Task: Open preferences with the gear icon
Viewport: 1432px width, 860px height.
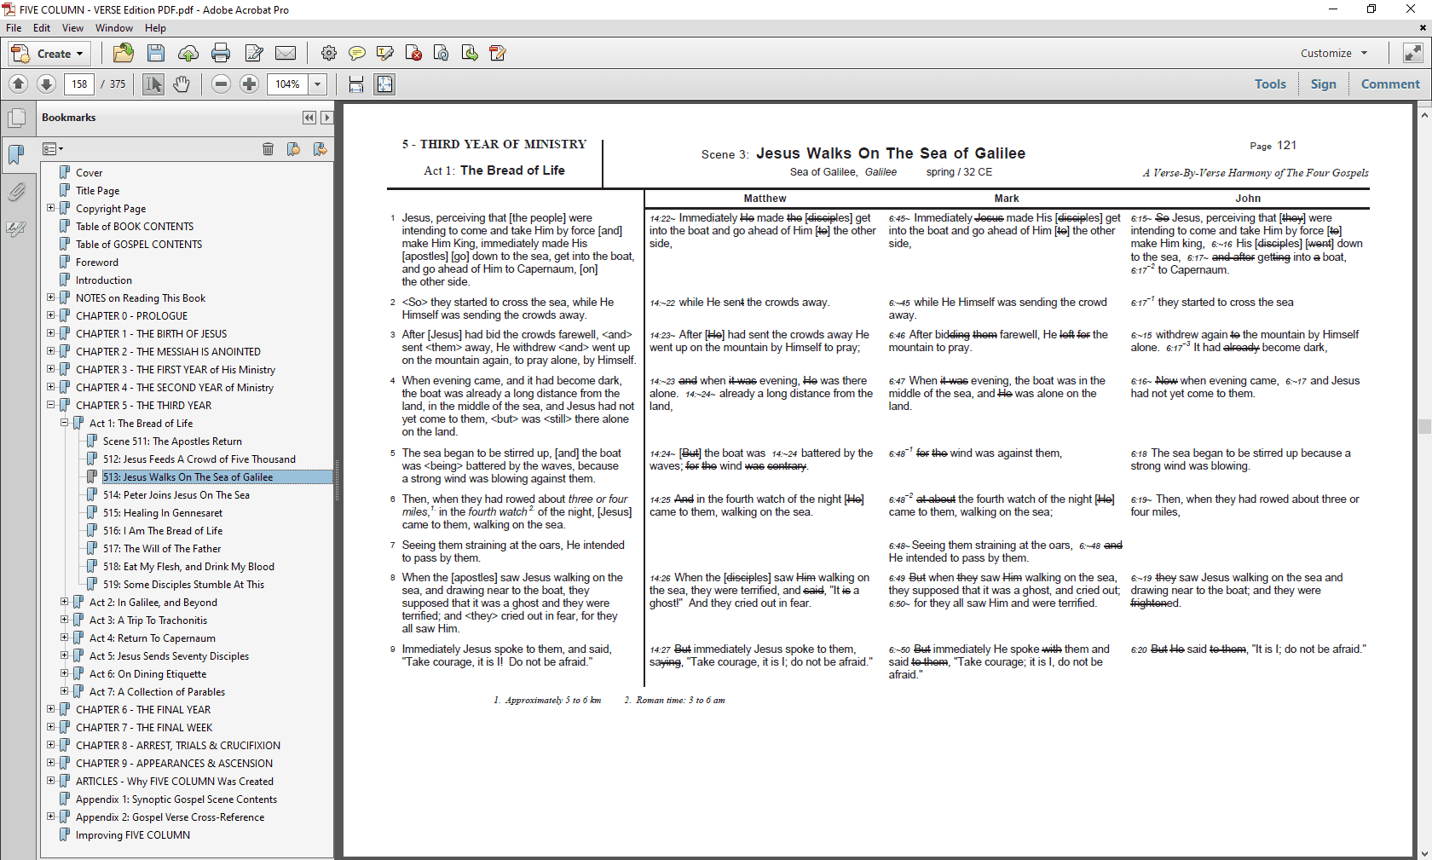Action: [328, 54]
